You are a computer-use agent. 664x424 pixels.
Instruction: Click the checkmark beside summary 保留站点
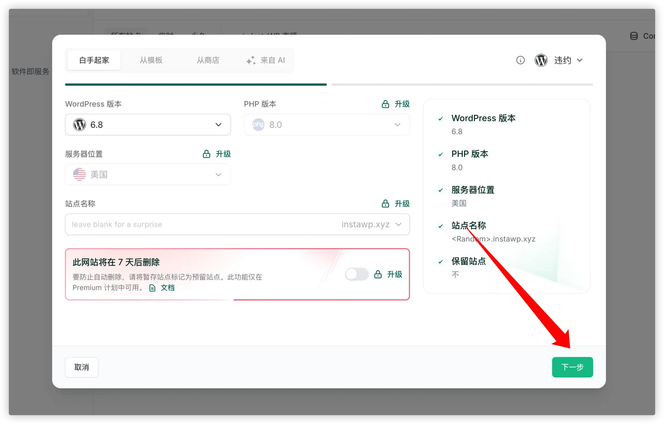pyautogui.click(x=441, y=262)
